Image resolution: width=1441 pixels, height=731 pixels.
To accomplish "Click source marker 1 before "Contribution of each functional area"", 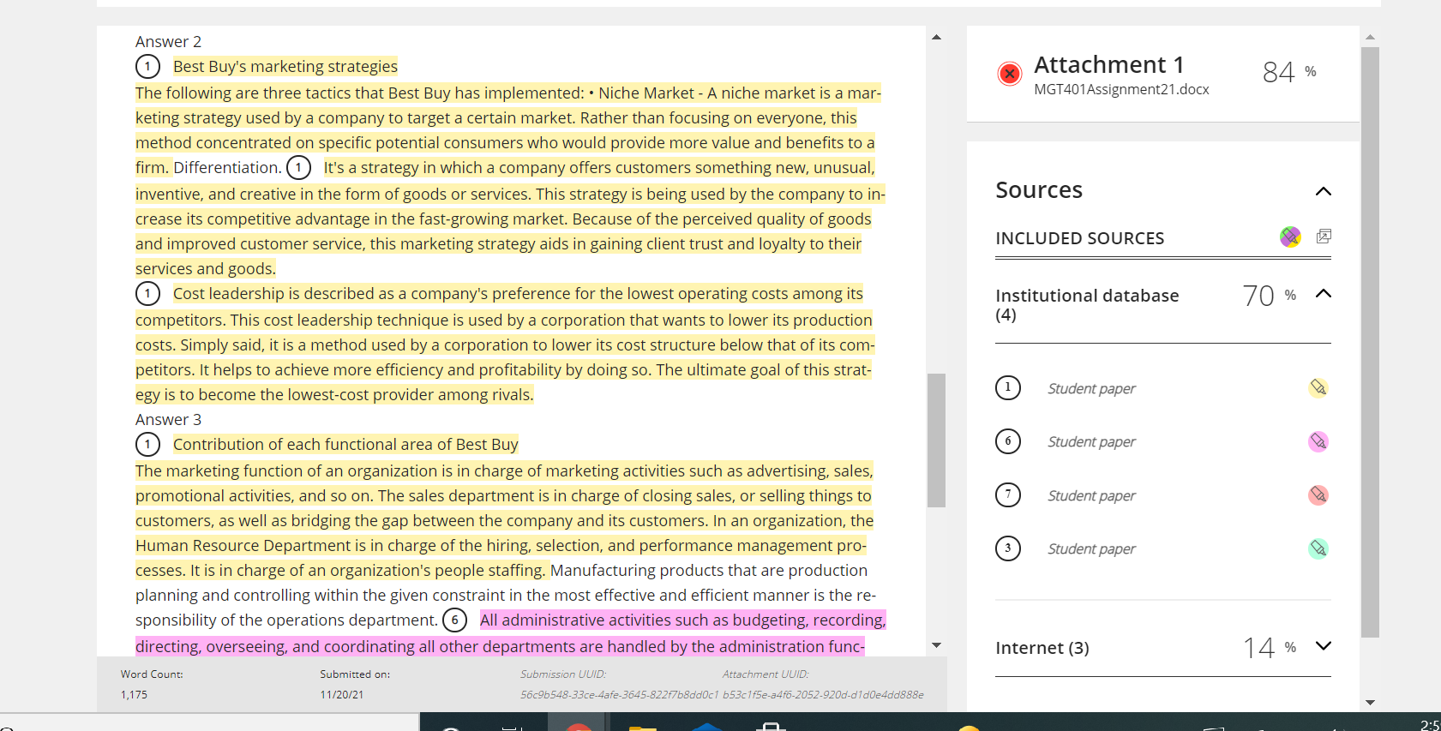I will pos(147,444).
